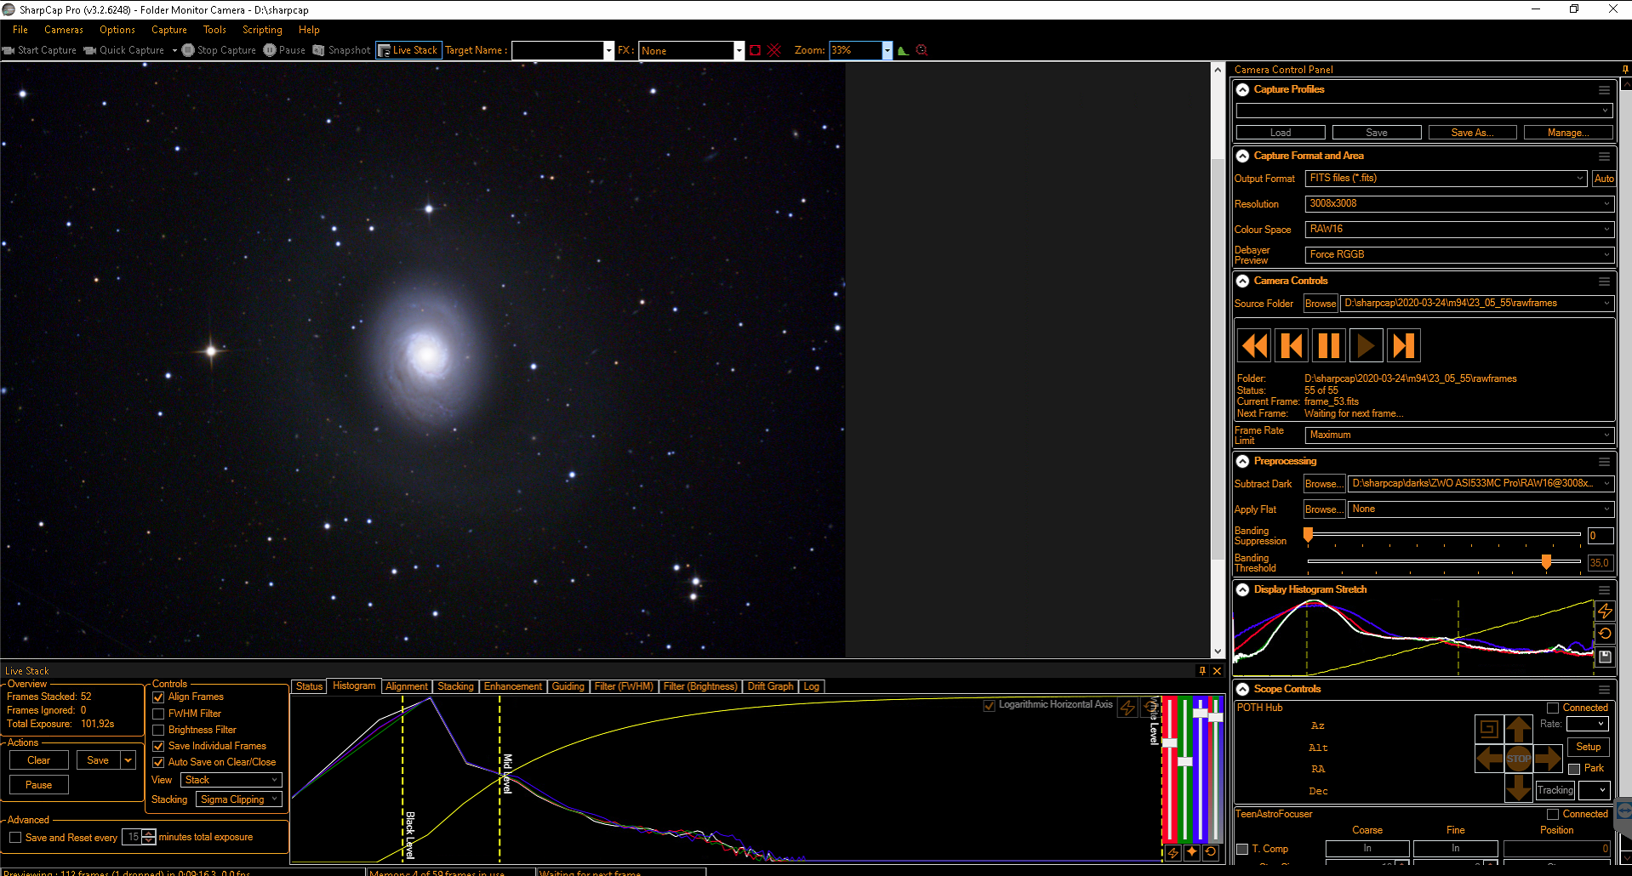Open the Cameras menu
1632x876 pixels.
pos(64,30)
